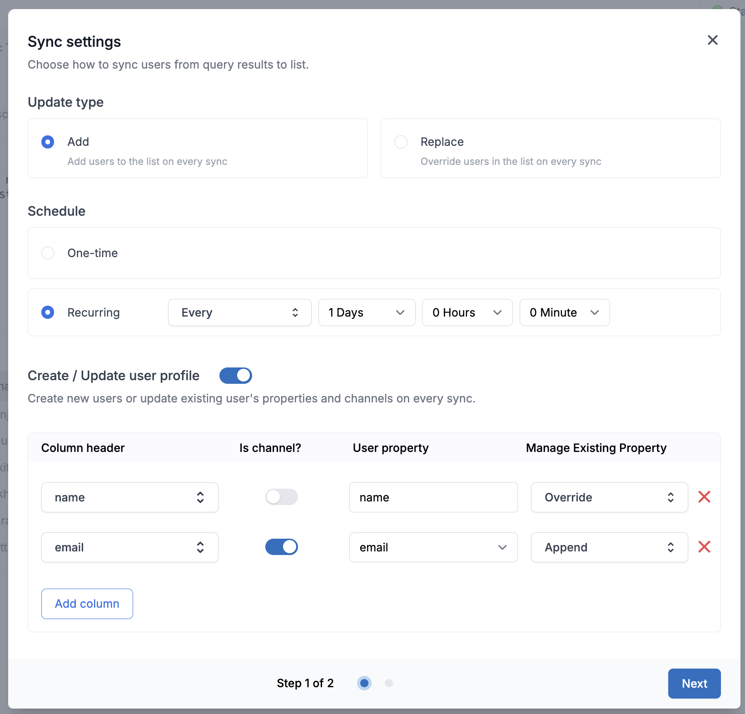Disable Is channel for email row
This screenshot has width=745, height=714.
(x=282, y=547)
